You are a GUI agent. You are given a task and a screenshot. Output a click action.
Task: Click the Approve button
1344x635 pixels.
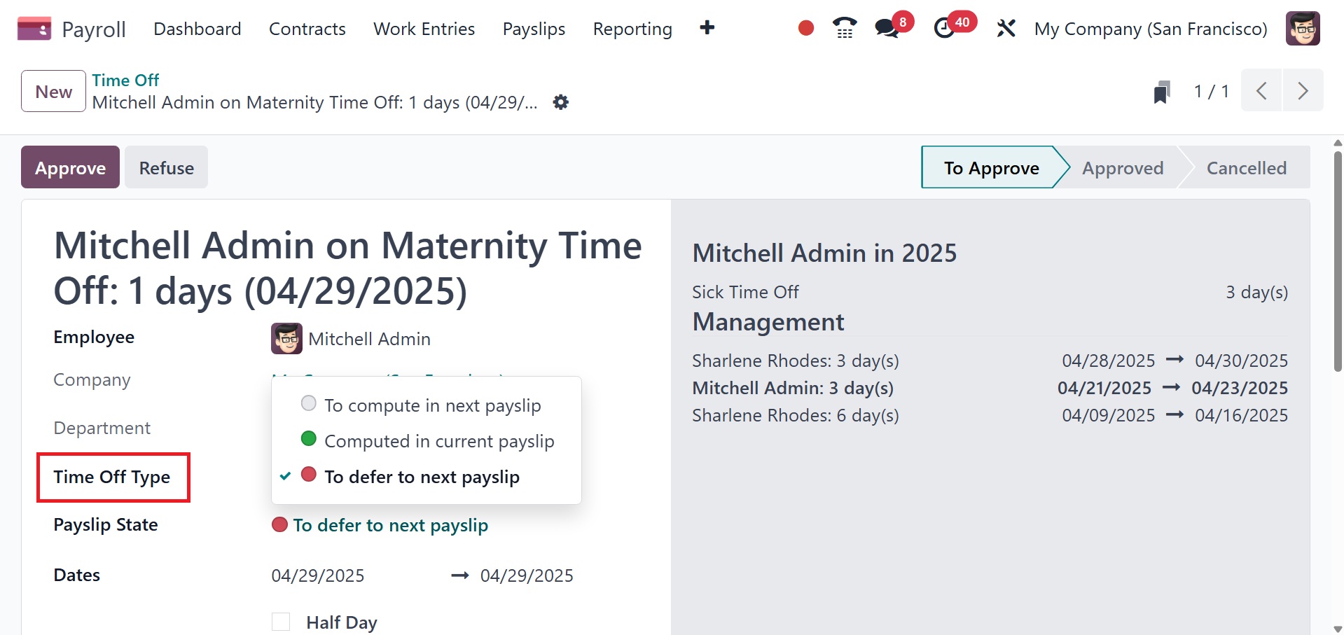click(70, 167)
